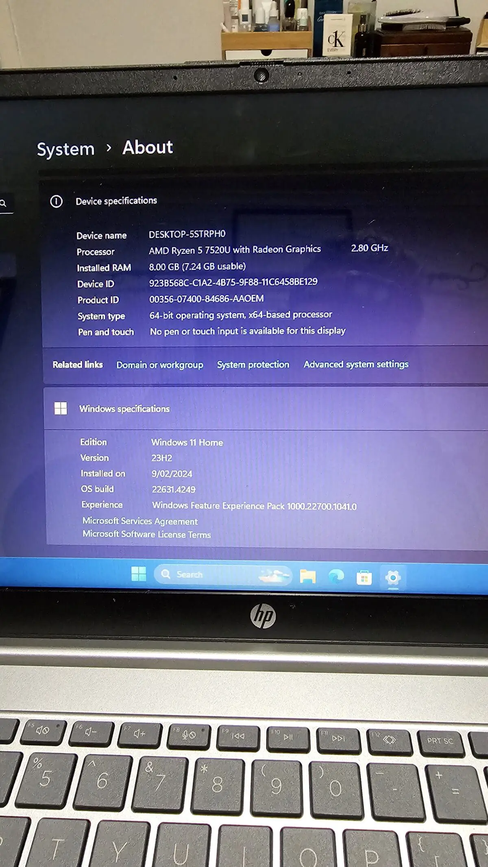Select OS build value 22631.4249
This screenshot has height=867, width=488.
tap(174, 489)
